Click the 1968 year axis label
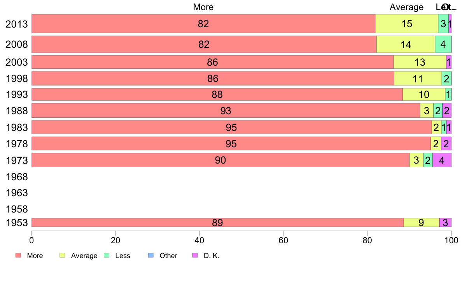Viewport: 462px width, 286px height. [x=17, y=177]
